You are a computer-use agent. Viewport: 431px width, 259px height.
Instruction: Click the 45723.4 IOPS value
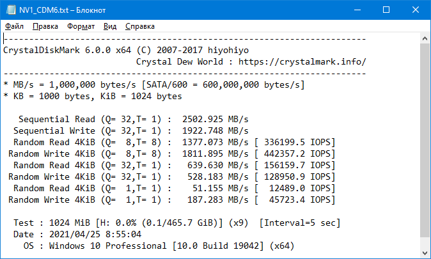[x=300, y=200]
